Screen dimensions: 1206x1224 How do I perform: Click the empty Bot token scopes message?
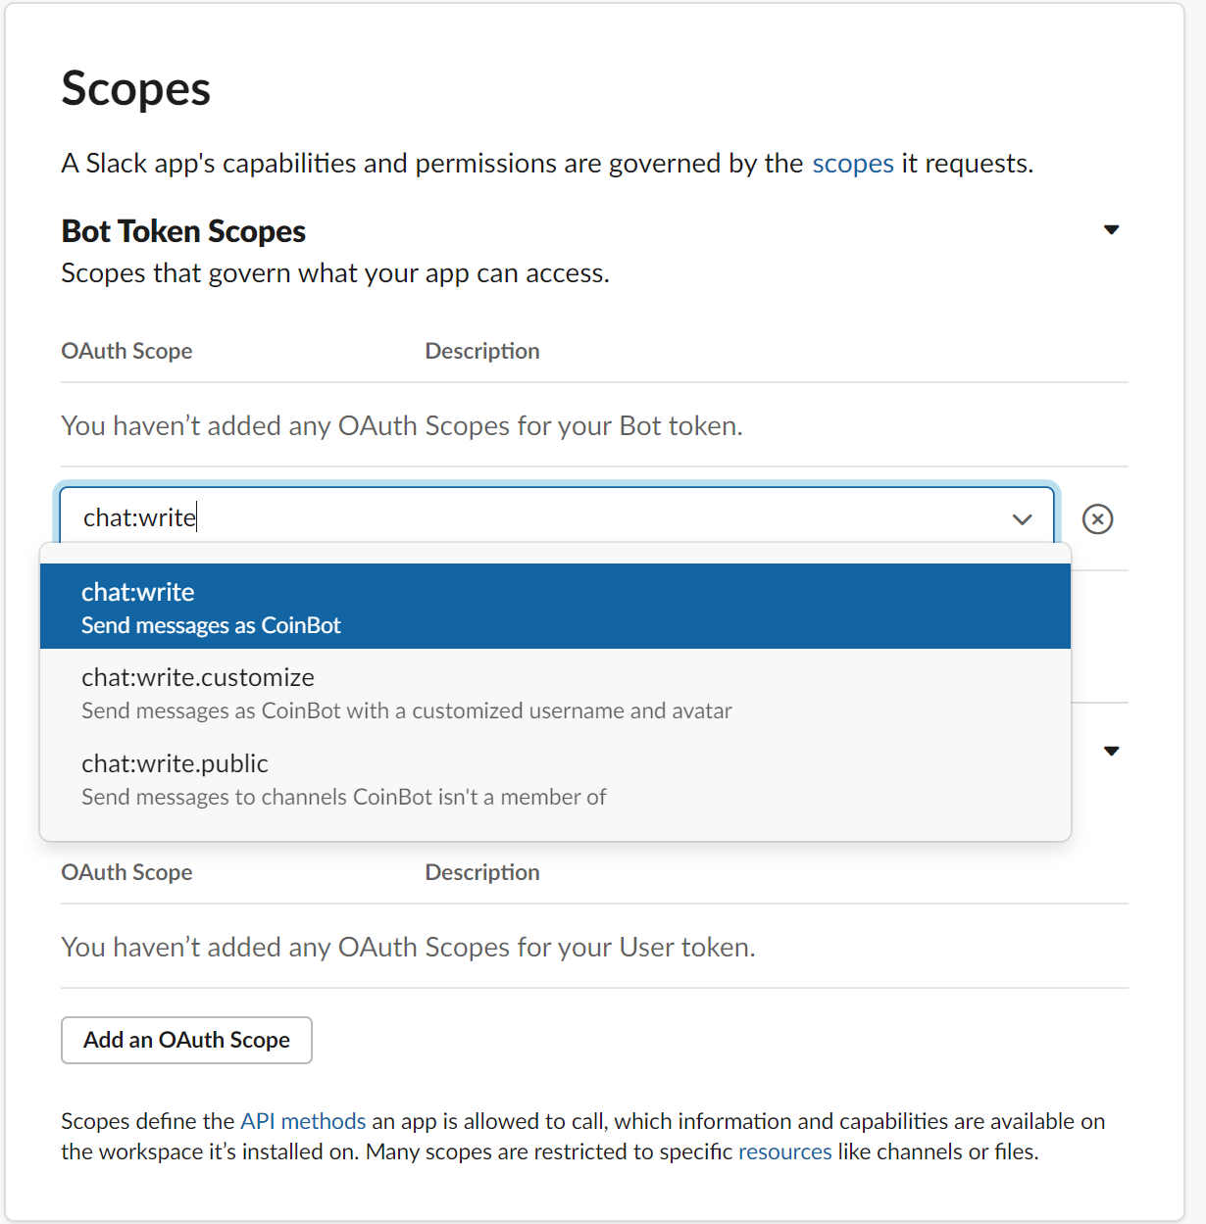click(401, 425)
